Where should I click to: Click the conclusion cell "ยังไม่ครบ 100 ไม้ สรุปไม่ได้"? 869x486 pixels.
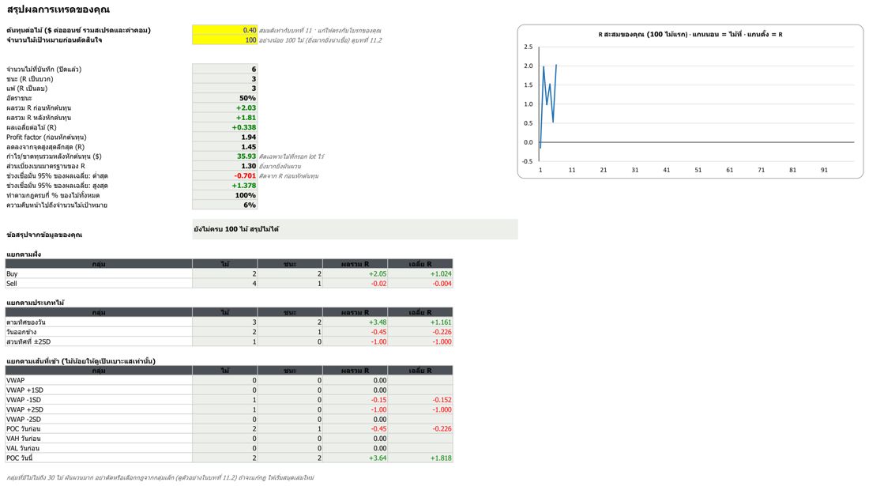[x=355, y=229]
